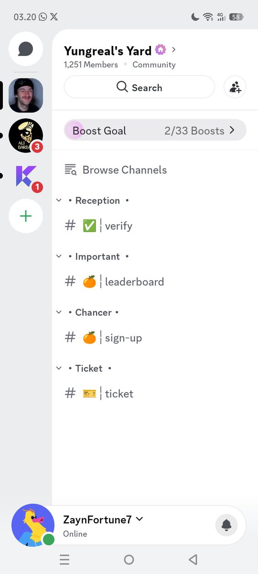
Task: Tap the Boost Goal progress bar
Action: click(155, 130)
